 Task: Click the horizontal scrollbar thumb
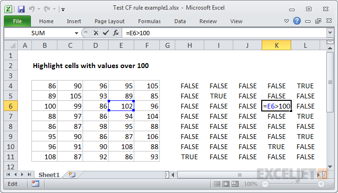click(239, 175)
